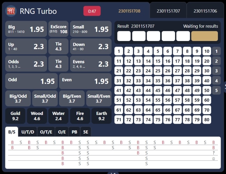Open the 5E history tab
The height and width of the screenshot is (174, 226).
86,132
